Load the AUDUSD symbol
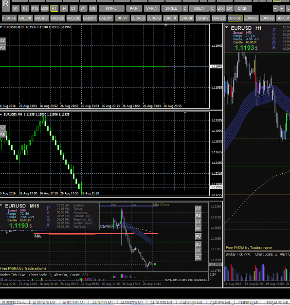Viewport: 290px width, 305px height. click(x=73, y=18)
